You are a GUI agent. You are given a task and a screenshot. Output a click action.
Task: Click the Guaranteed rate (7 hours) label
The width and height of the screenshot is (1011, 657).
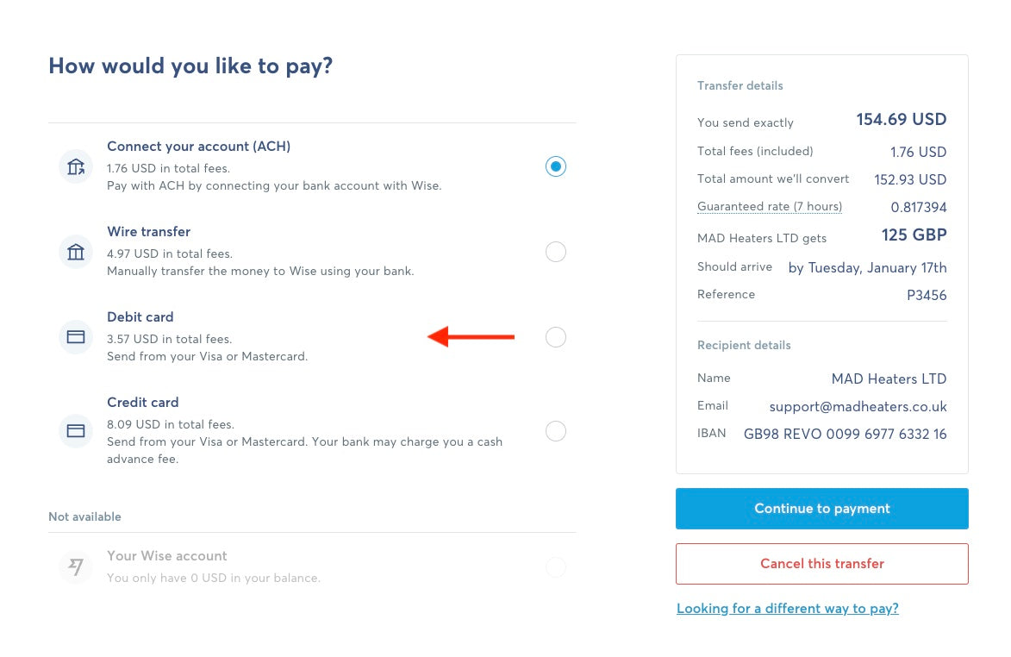[770, 206]
